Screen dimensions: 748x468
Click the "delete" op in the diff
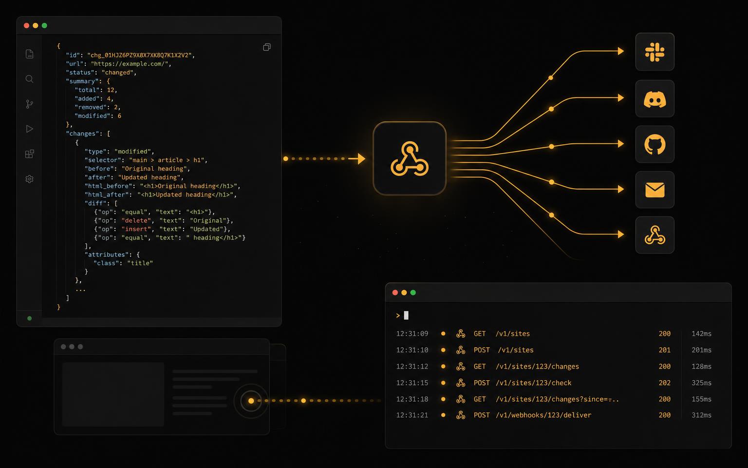pos(136,220)
